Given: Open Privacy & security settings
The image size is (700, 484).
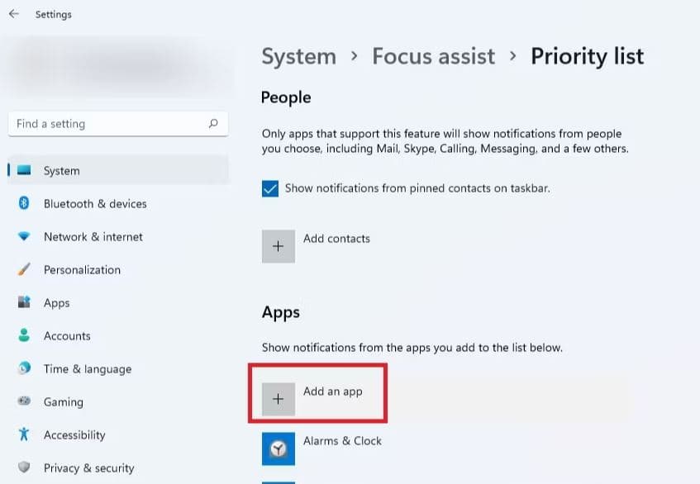Looking at the screenshot, I should click(x=88, y=468).
